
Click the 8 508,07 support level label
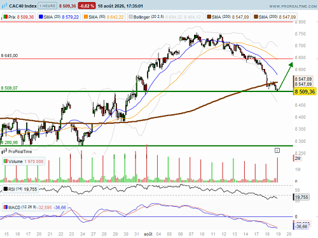tap(10, 88)
